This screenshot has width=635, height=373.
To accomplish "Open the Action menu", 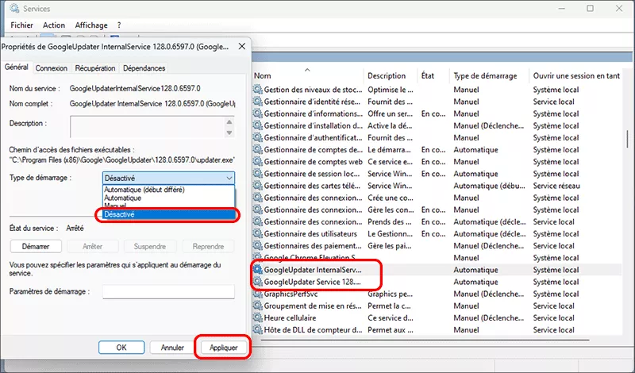I will tap(54, 25).
